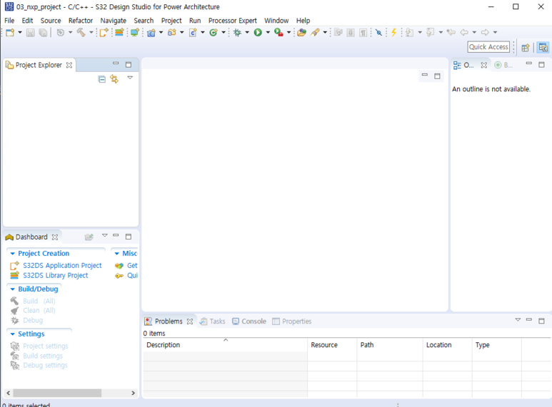
Task: Click the Skip All Breakpoints icon
Action: (378, 33)
